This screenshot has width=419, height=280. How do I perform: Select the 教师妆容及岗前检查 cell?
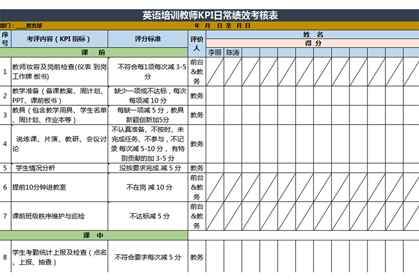click(x=59, y=72)
